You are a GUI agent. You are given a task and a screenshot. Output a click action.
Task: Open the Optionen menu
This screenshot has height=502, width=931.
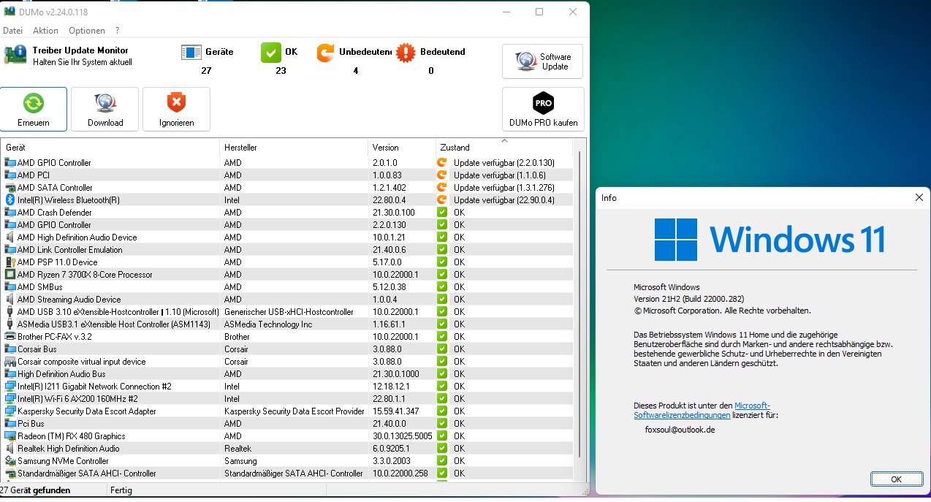click(87, 31)
